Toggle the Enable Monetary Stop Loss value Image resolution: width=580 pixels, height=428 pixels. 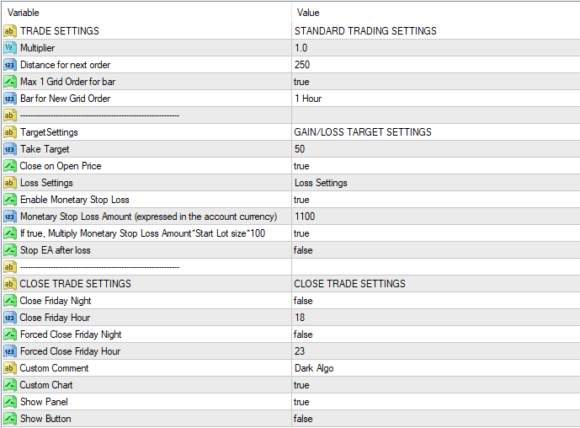(x=301, y=200)
